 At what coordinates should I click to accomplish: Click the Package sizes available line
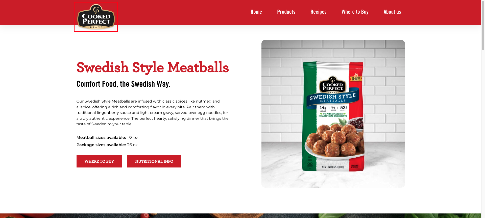tap(107, 145)
